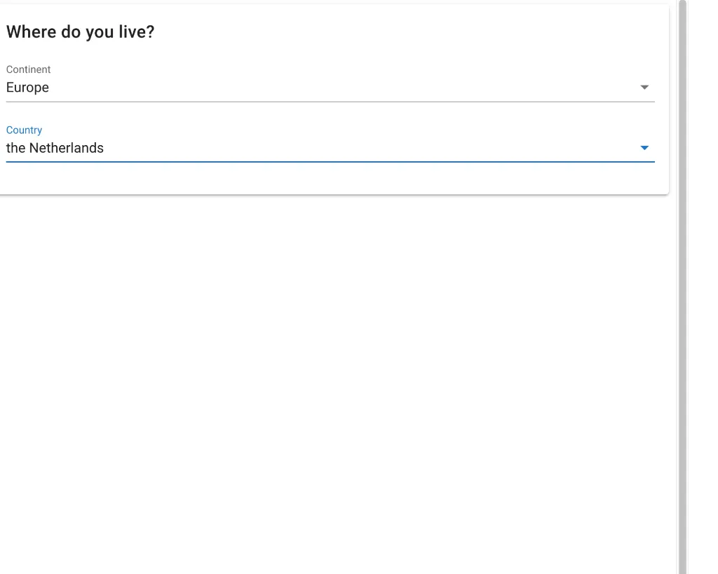This screenshot has height=574, width=718.
Task: Click the blue underline of the Country field
Action: (330, 162)
